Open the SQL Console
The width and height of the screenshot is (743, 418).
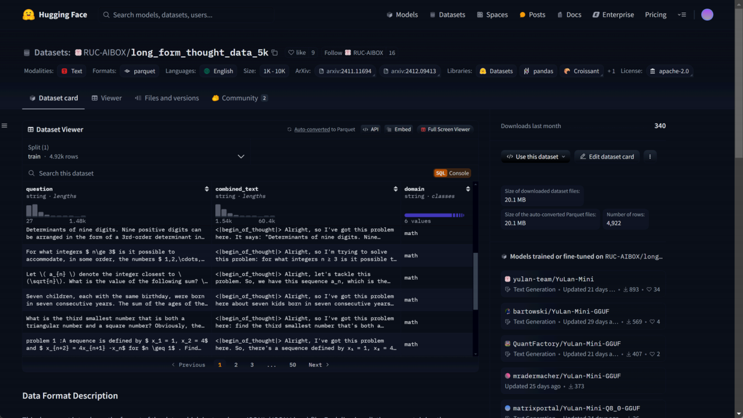452,173
